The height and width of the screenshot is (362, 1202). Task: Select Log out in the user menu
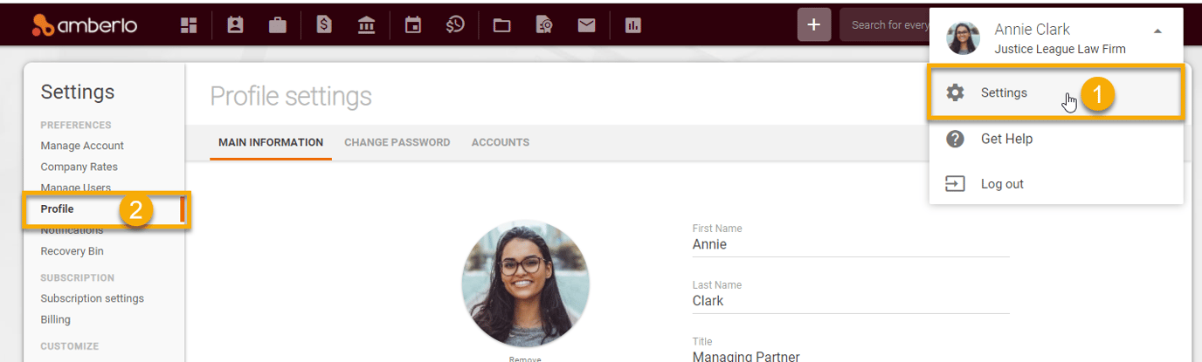(1056, 184)
